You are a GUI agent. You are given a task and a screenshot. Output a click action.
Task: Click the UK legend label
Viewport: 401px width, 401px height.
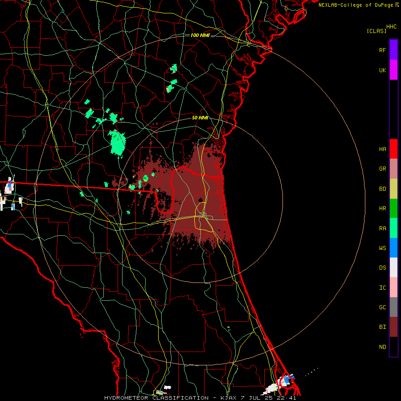(382, 70)
